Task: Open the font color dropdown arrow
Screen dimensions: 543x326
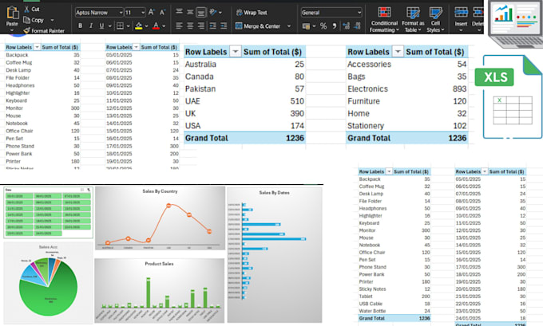Action: point(164,26)
